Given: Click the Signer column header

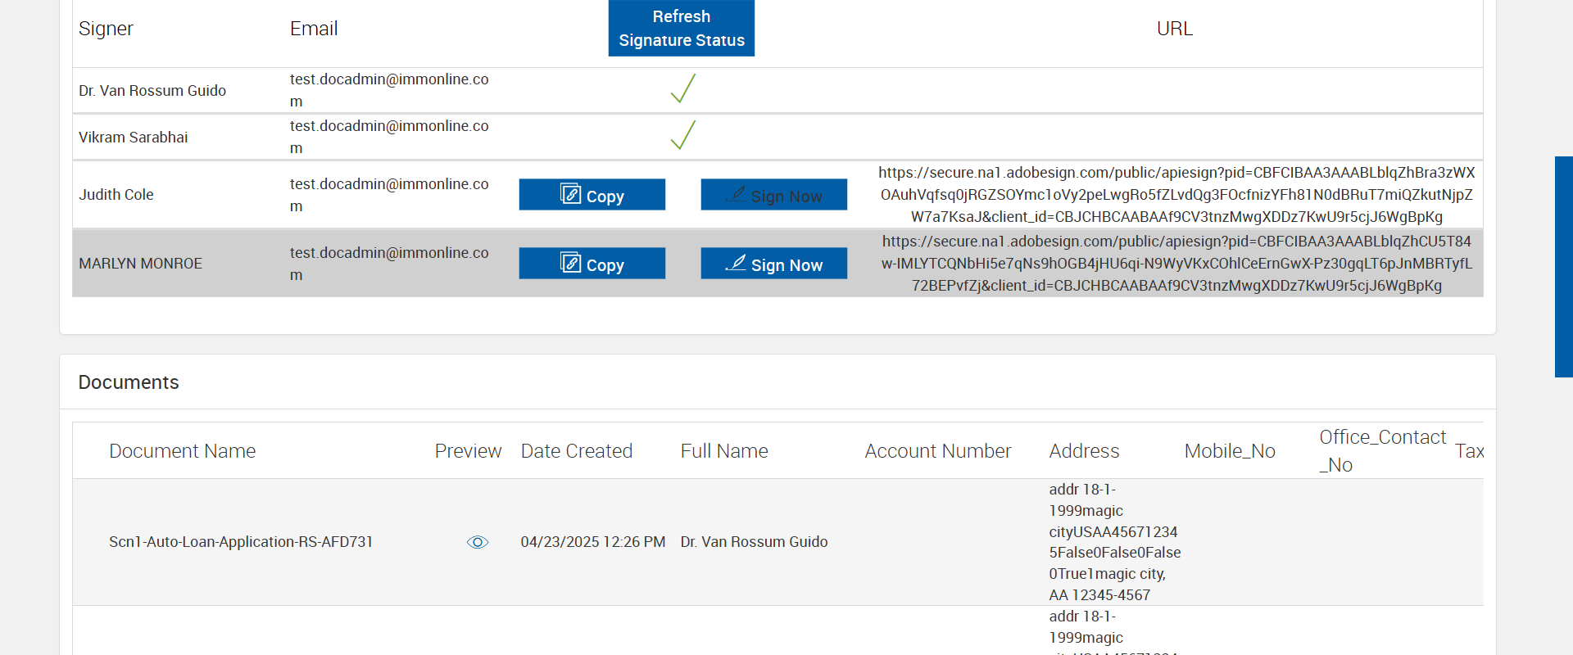Looking at the screenshot, I should [106, 29].
